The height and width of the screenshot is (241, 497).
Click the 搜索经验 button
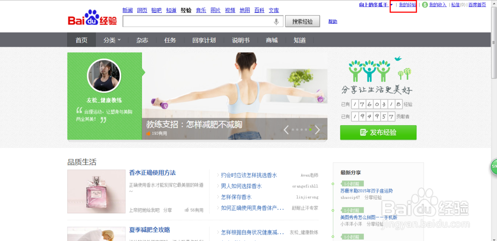point(302,21)
